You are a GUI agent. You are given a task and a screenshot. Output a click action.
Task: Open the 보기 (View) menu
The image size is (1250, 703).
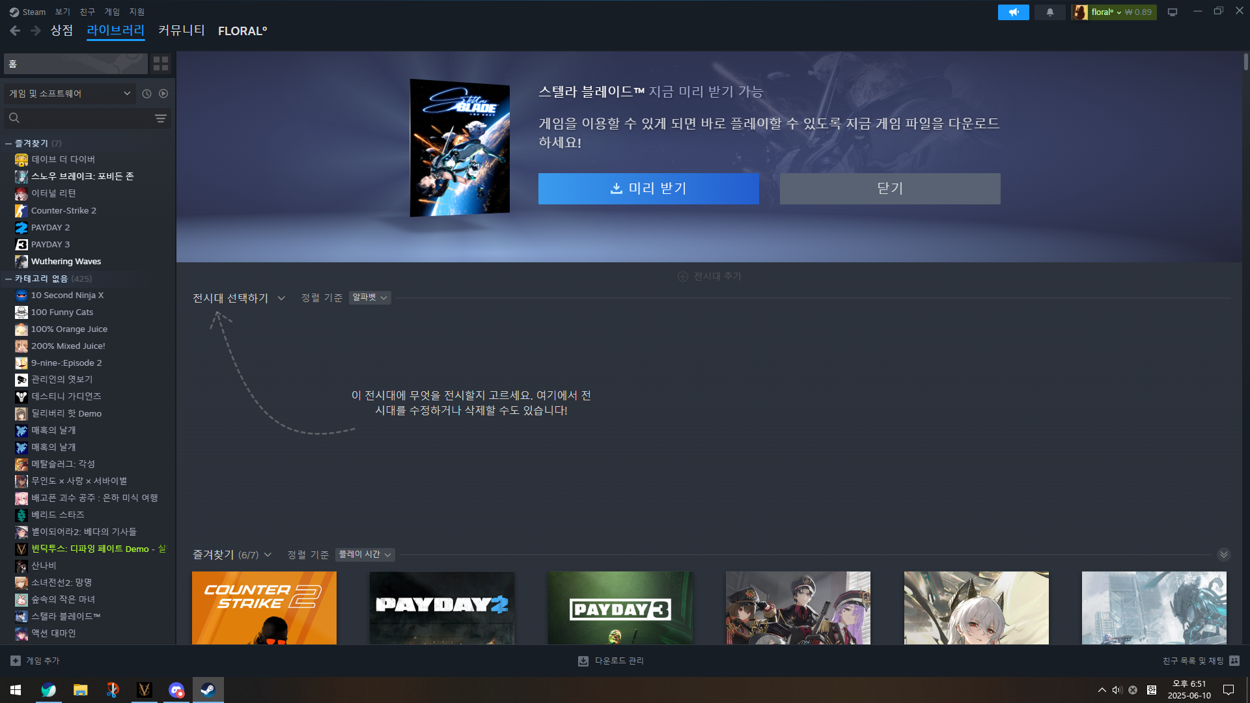pyautogui.click(x=62, y=12)
